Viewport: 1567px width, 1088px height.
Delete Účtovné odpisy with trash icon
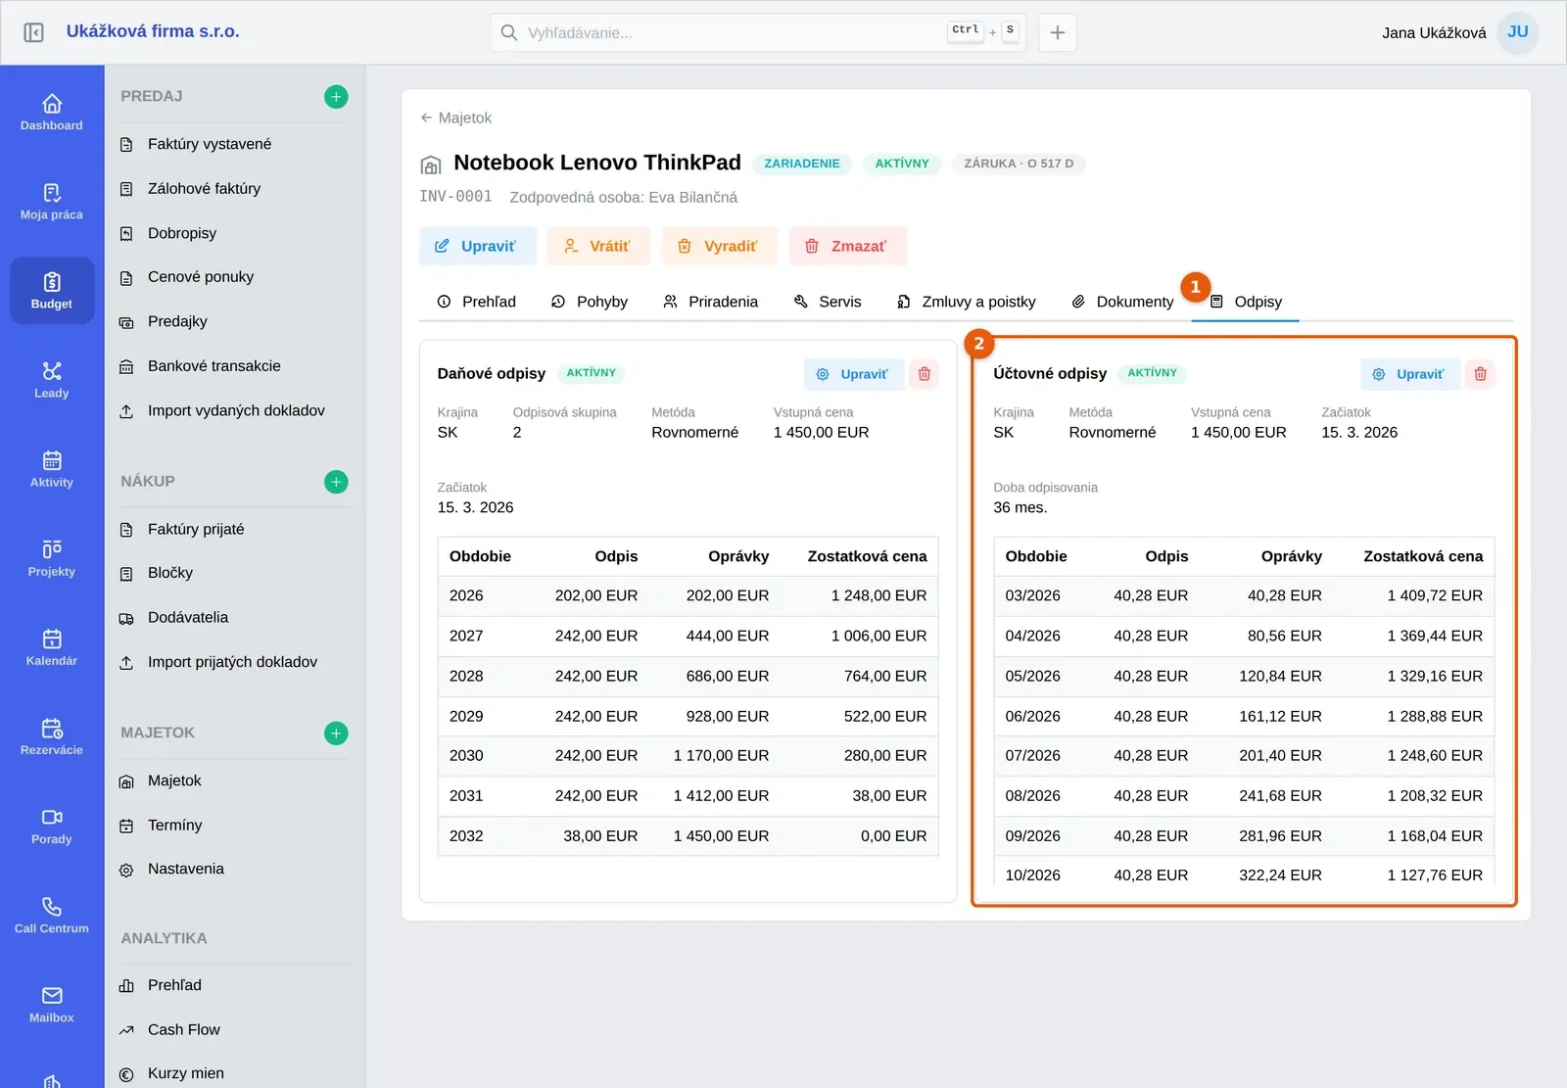point(1480,374)
